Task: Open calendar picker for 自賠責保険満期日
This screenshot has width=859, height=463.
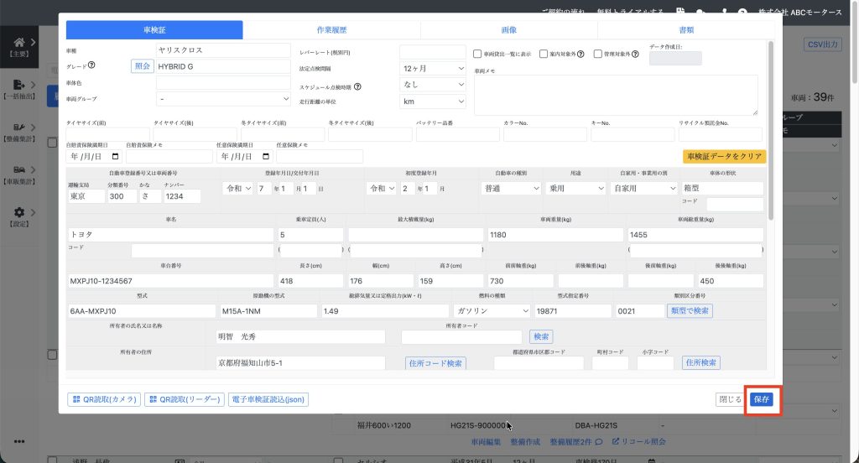Action: click(115, 156)
